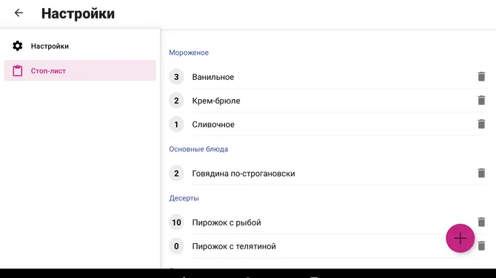Image resolution: width=496 pixels, height=278 pixels.
Task: Click the Настройки page title
Action: [x=78, y=14]
